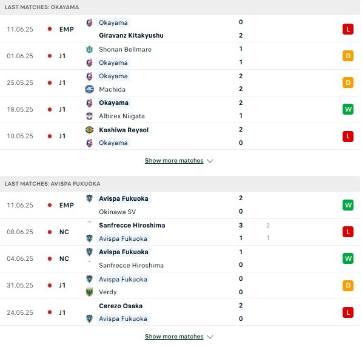This screenshot has width=362, height=347.
Task: Click Okayama crest in 11.06.25 match
Action: click(89, 22)
